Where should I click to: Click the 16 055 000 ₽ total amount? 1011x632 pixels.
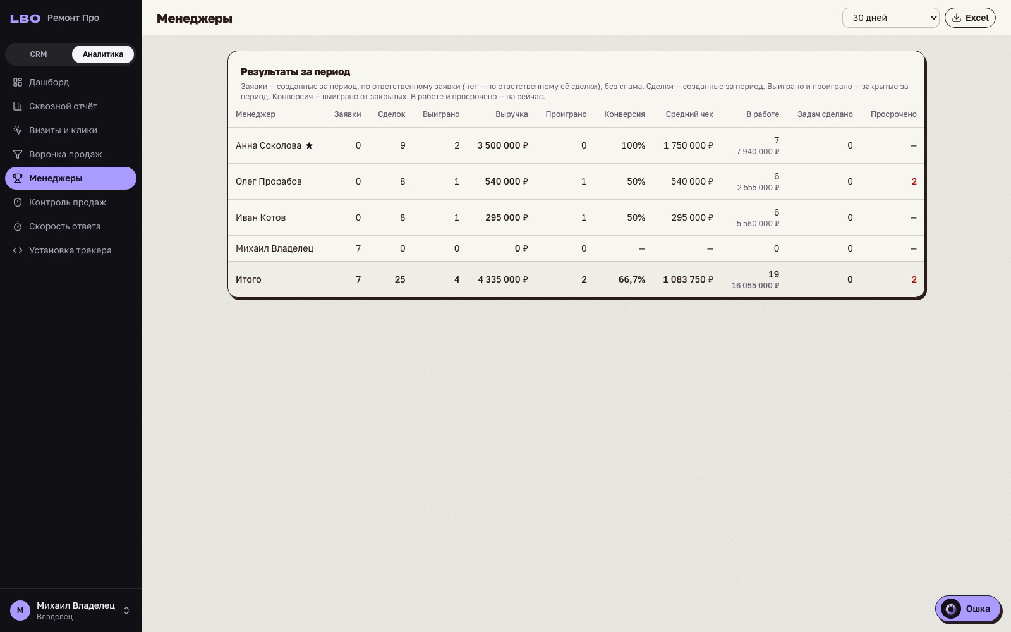[x=755, y=286]
